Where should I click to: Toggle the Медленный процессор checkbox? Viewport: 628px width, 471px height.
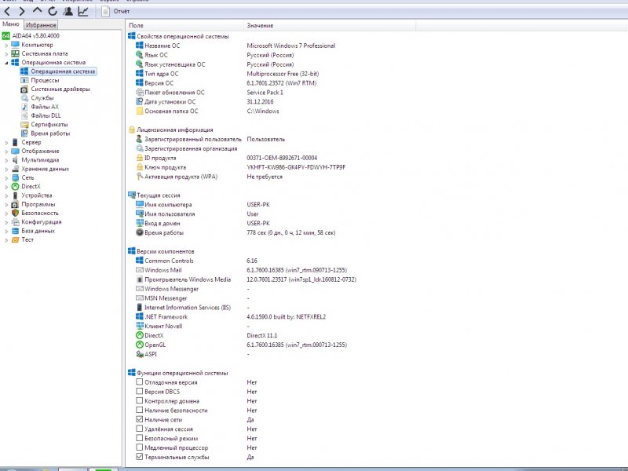(140, 447)
